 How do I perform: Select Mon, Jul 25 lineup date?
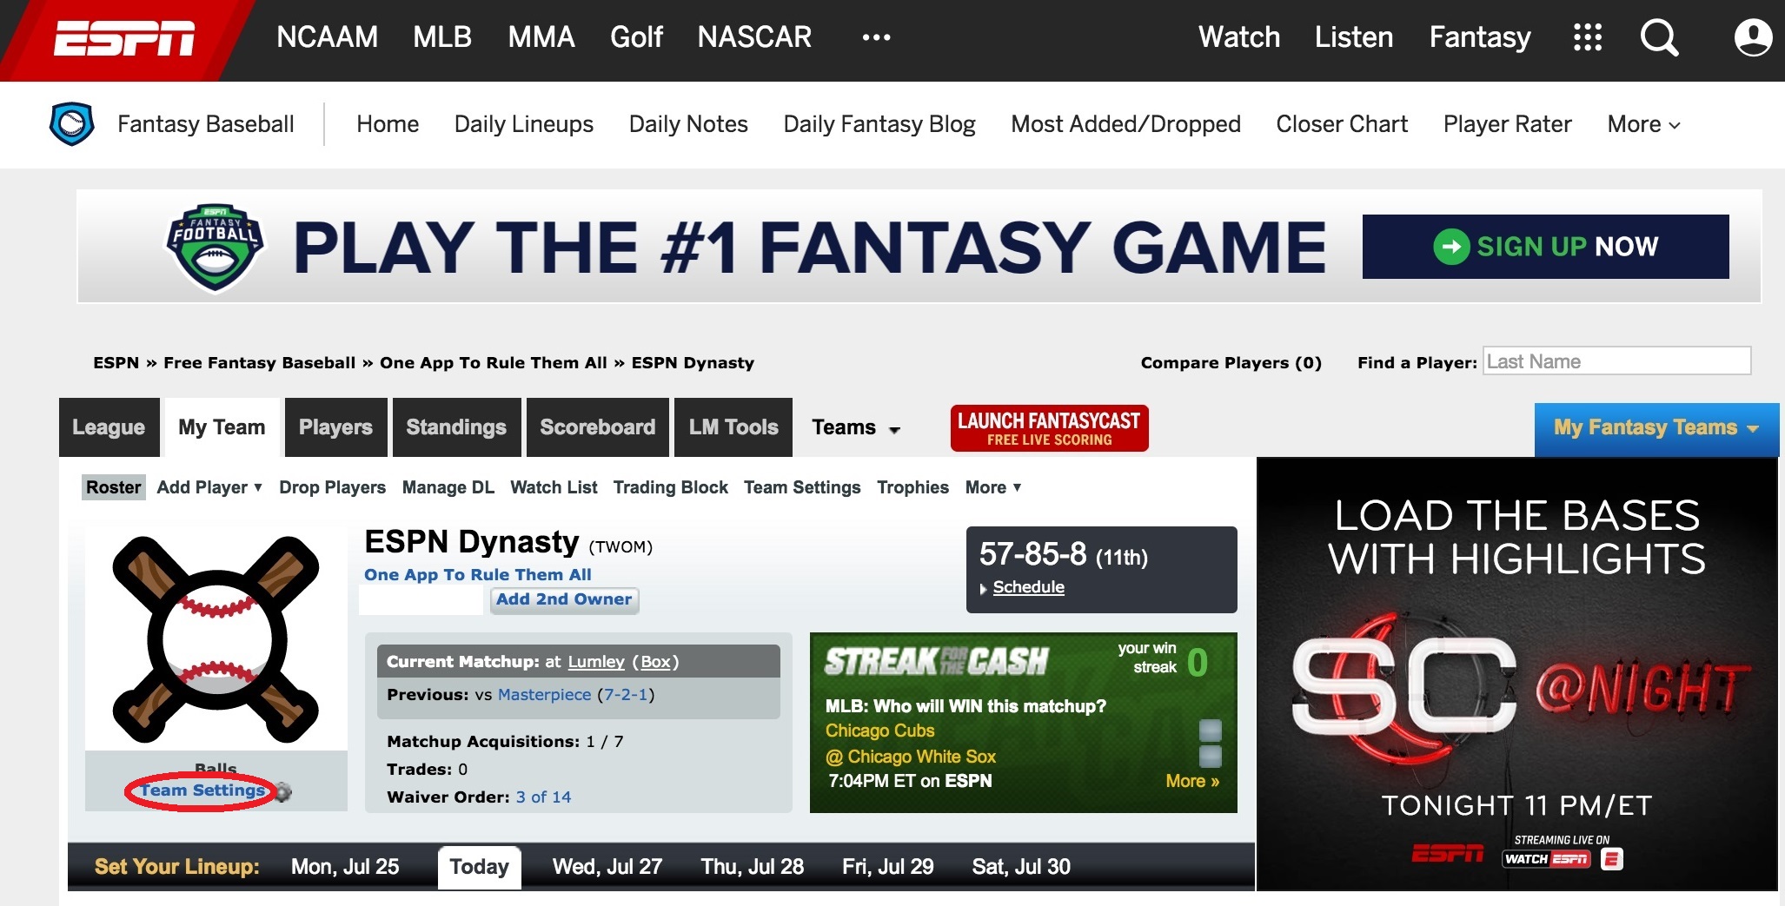345,867
